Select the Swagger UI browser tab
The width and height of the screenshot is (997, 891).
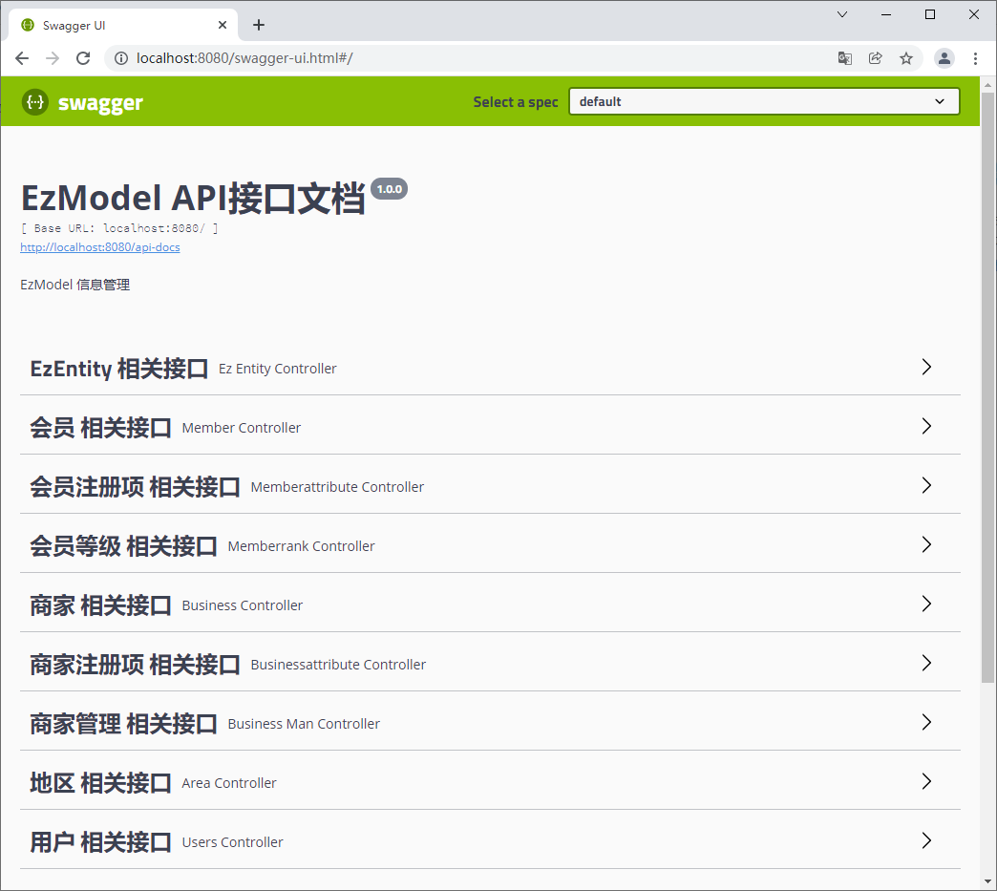(123, 26)
